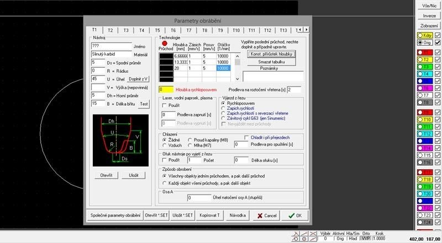This screenshot has width=442, height=243.
Task: Switch to the T5 tab
Action: (x=157, y=30)
